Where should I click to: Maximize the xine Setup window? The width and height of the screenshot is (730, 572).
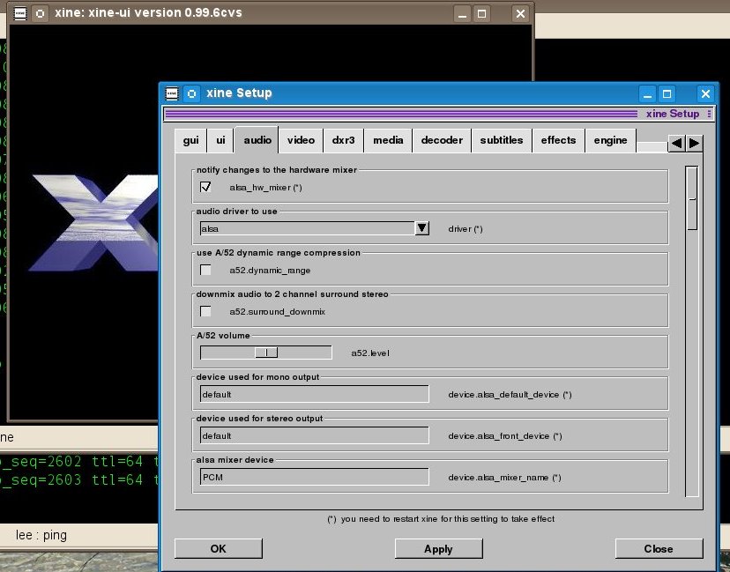667,94
